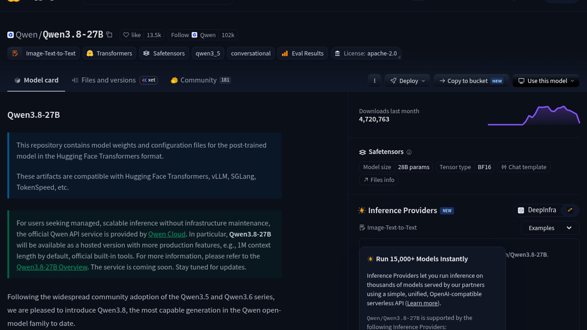
Task: Expand the Deploy dropdown
Action: point(408,81)
